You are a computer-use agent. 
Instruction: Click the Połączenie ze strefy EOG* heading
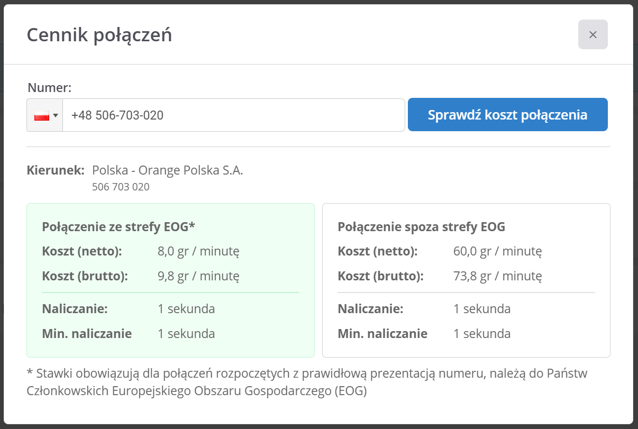coord(119,227)
